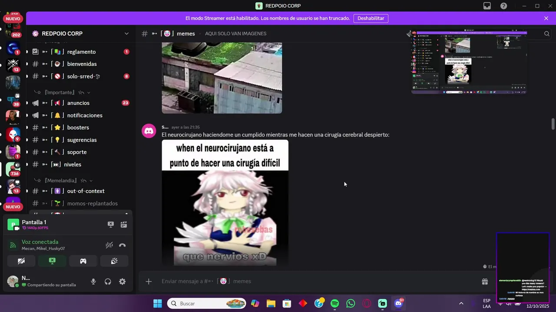Focus the Enviar mensaje input field
Screen dimensions: 556x312
[x=317, y=281]
